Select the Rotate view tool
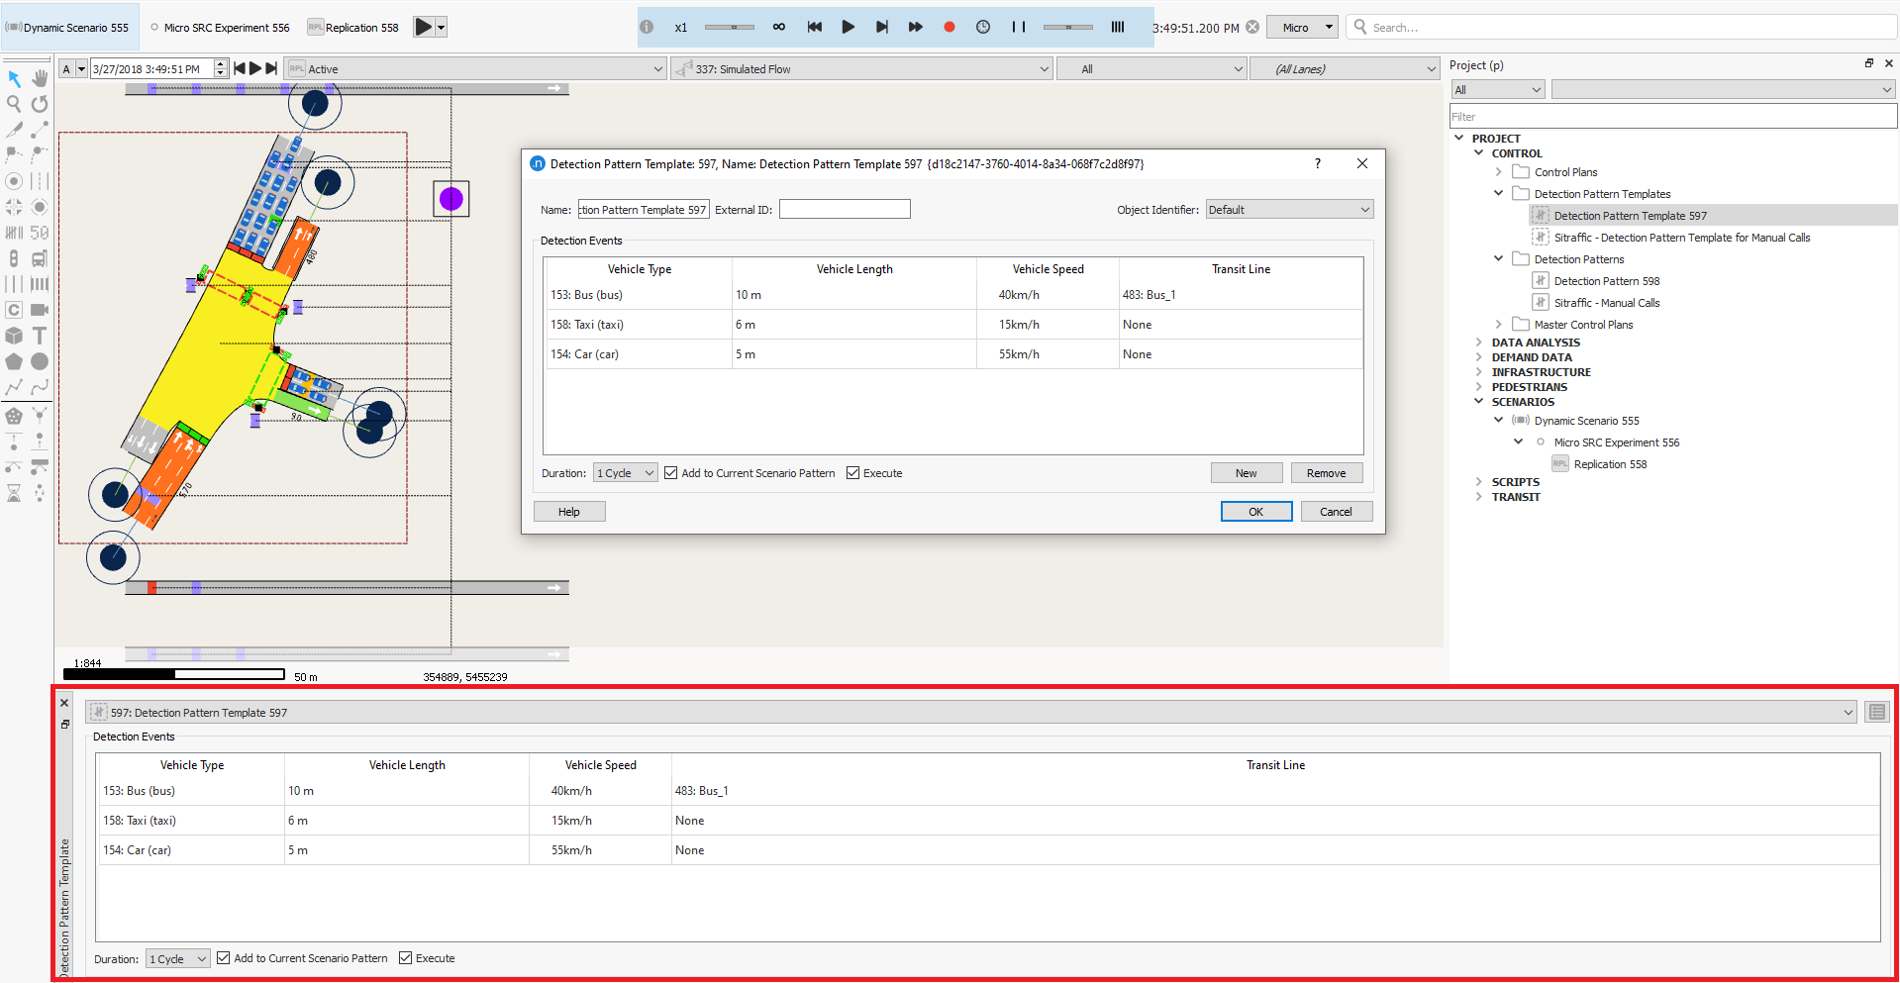The width and height of the screenshot is (1900, 983). click(40, 104)
